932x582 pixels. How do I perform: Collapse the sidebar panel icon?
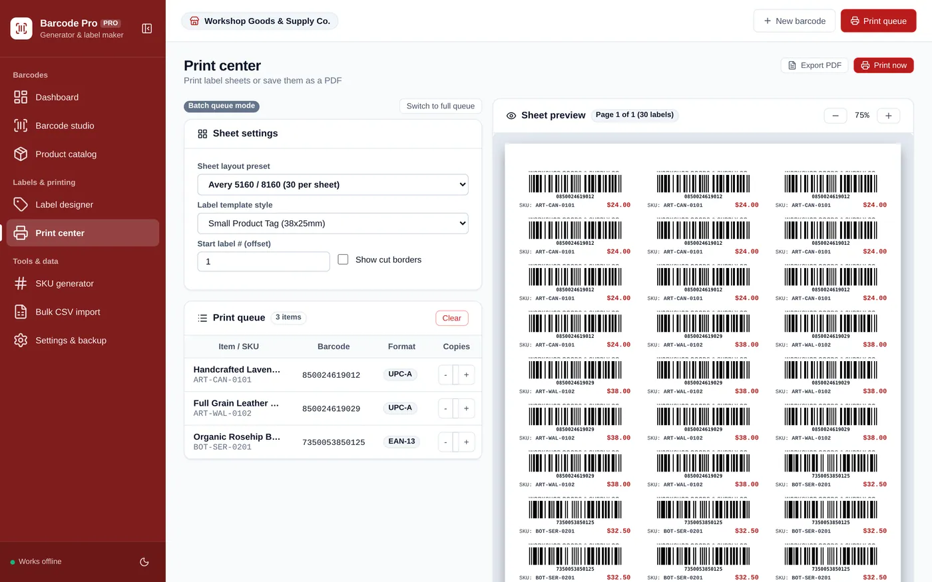coord(147,29)
